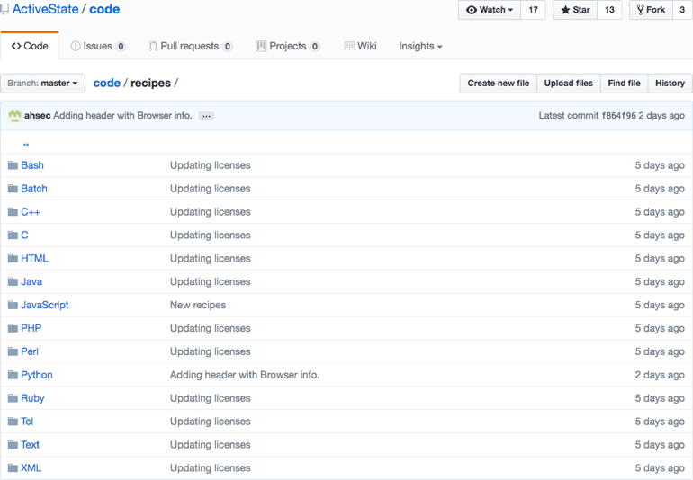Open the XML folder name

pyautogui.click(x=31, y=468)
